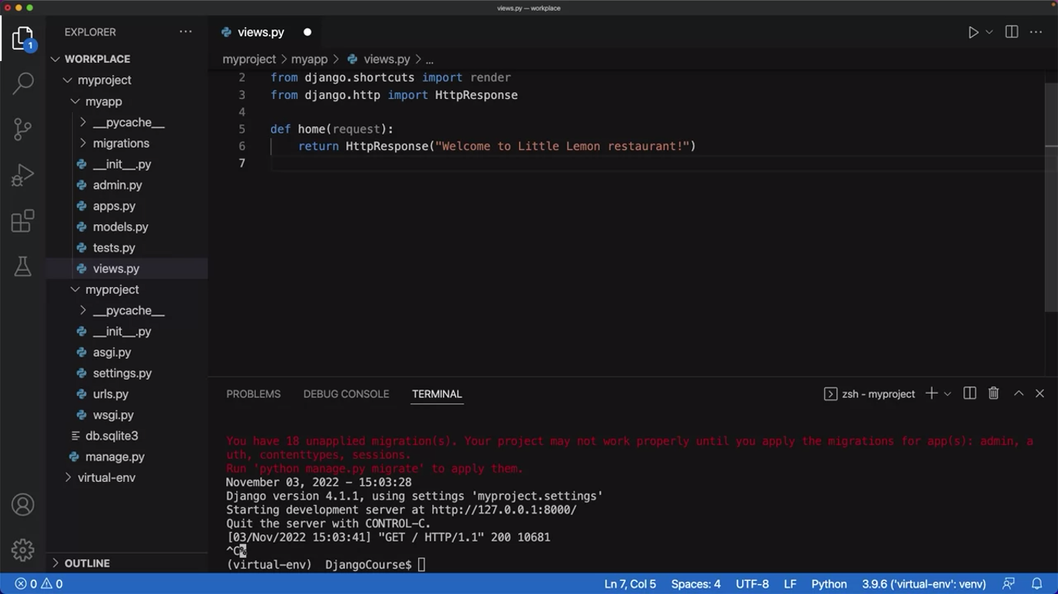Open the Source Control view
The width and height of the screenshot is (1058, 594).
(x=23, y=129)
